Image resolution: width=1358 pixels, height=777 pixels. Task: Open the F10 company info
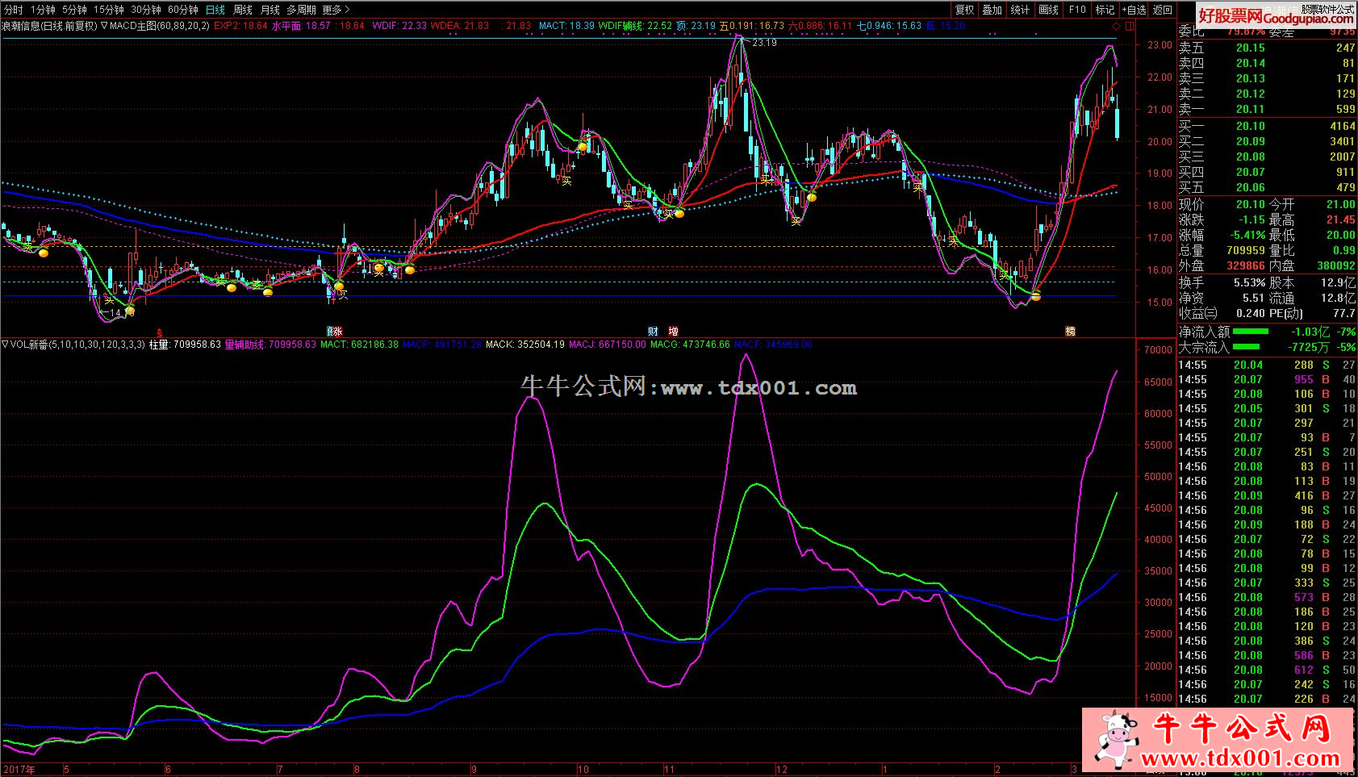click(x=1077, y=10)
